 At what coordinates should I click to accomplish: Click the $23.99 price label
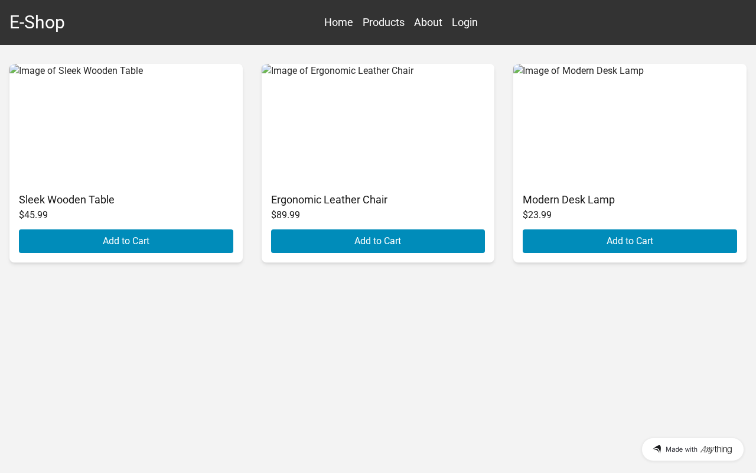coord(537,215)
